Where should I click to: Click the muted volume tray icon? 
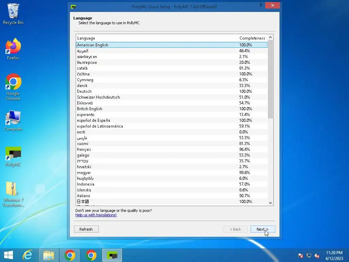[x=317, y=255]
